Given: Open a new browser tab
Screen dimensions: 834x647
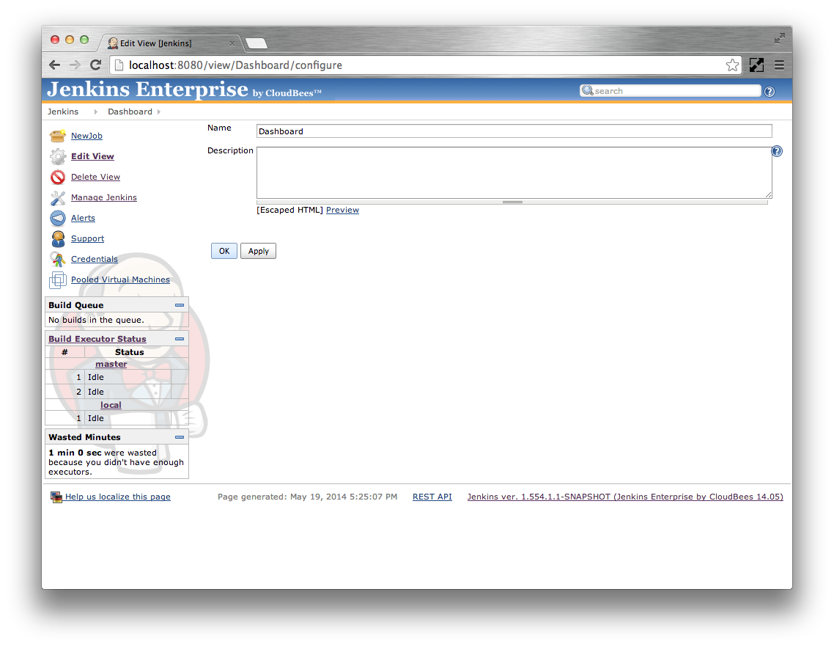Looking at the screenshot, I should (257, 43).
